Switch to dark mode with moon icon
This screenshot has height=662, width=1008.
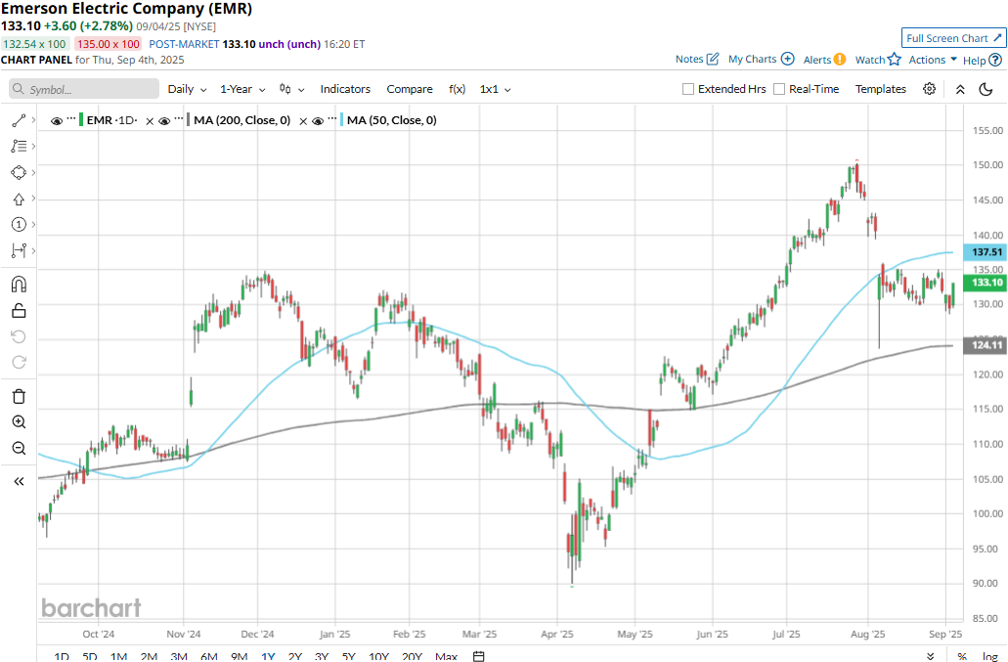tap(986, 89)
